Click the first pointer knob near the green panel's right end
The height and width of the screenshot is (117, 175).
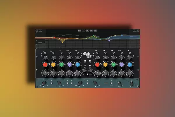pyautogui.click(x=119, y=83)
